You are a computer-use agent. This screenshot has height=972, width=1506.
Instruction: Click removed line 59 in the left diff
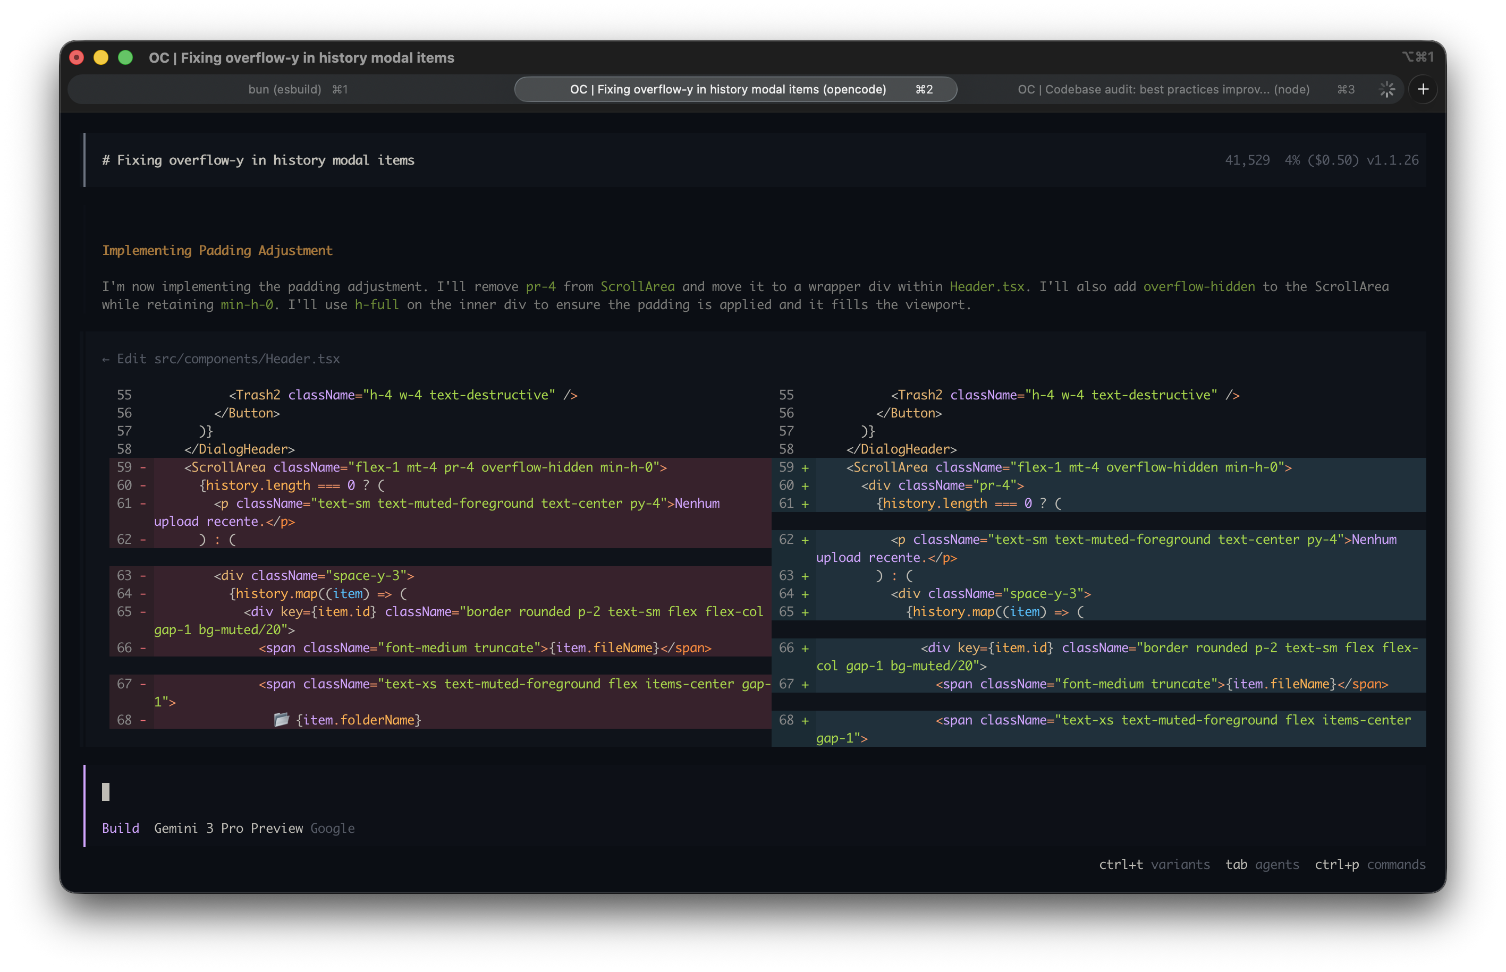(425, 467)
